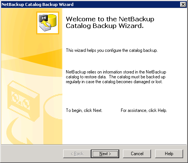Click the yellow database cylinder in the icon
The width and height of the screenshot is (188, 163).
(x=52, y=20)
